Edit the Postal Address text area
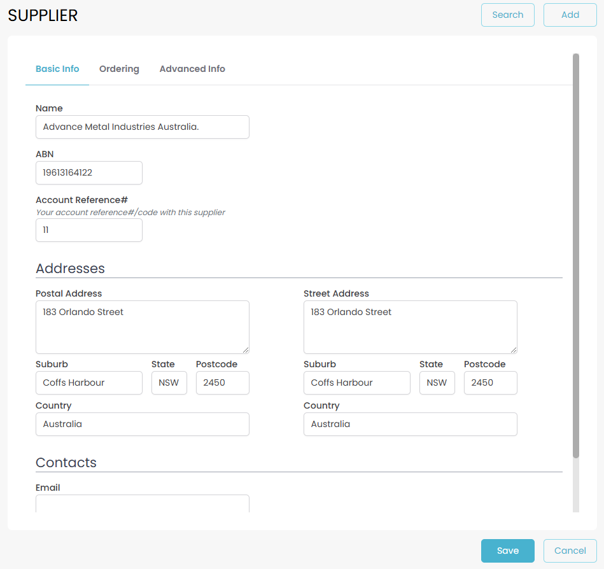Screen dimensions: 604x569 pyautogui.click(x=142, y=327)
